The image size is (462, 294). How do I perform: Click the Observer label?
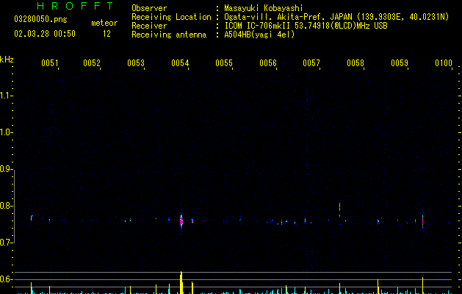(x=149, y=8)
